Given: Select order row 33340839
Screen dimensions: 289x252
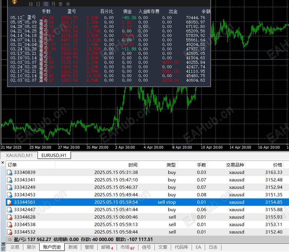Looking at the screenshot, I should point(147,172).
